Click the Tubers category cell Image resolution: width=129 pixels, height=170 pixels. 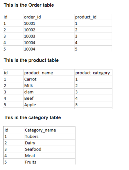coord(50,136)
